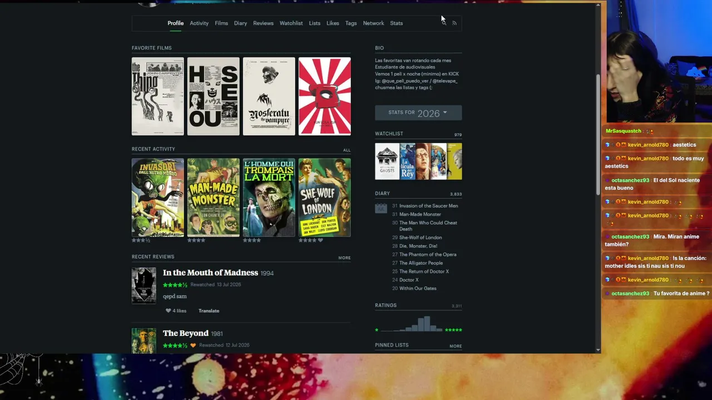The width and height of the screenshot is (712, 400).
Task: Open Die, Monster, Die! diary entry
Action: [418, 246]
